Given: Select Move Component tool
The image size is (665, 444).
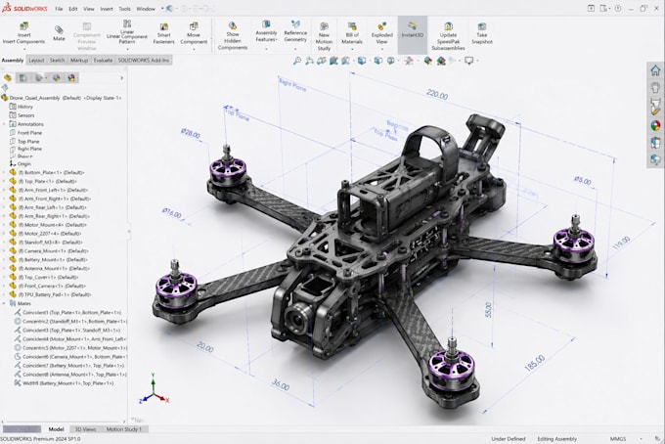Looking at the screenshot, I should [194, 33].
